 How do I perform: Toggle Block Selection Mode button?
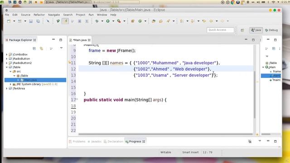(x=80, y=21)
